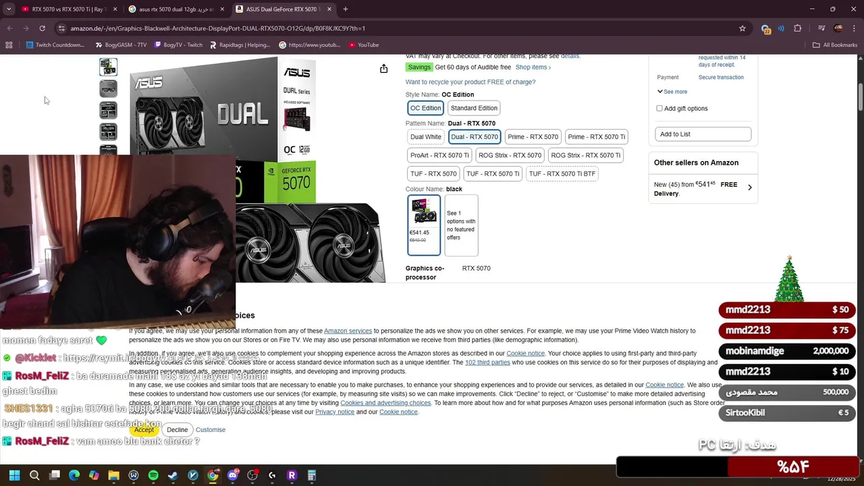
Task: Expand See more payment details
Action: point(672,92)
